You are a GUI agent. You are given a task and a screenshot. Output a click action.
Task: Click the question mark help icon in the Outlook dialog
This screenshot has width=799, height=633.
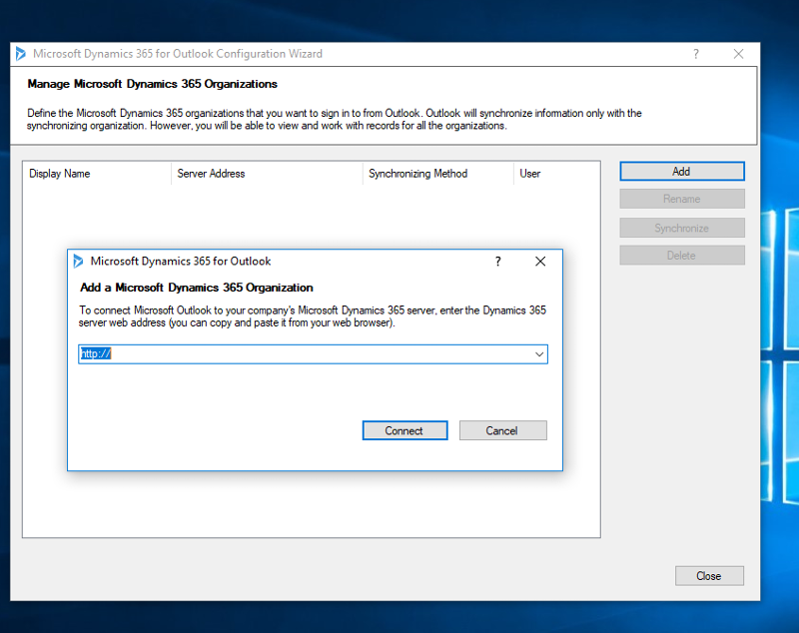pos(498,262)
